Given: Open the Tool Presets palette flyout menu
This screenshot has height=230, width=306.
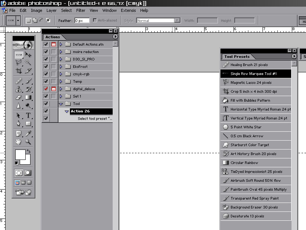Looking at the screenshot, I should pyautogui.click(x=294, y=56).
